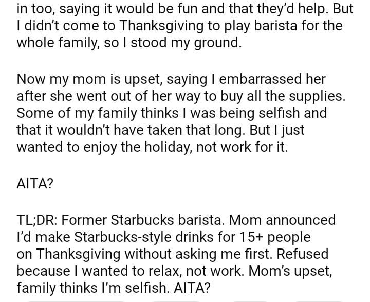Click the standalone "AITA?" line
This screenshot has height=302, width=370.
click(35, 184)
